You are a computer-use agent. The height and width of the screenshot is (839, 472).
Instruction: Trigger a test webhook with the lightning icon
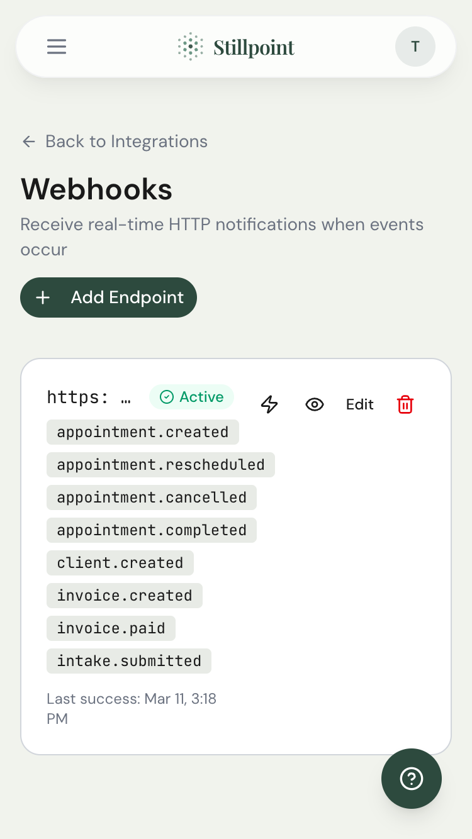tap(269, 404)
